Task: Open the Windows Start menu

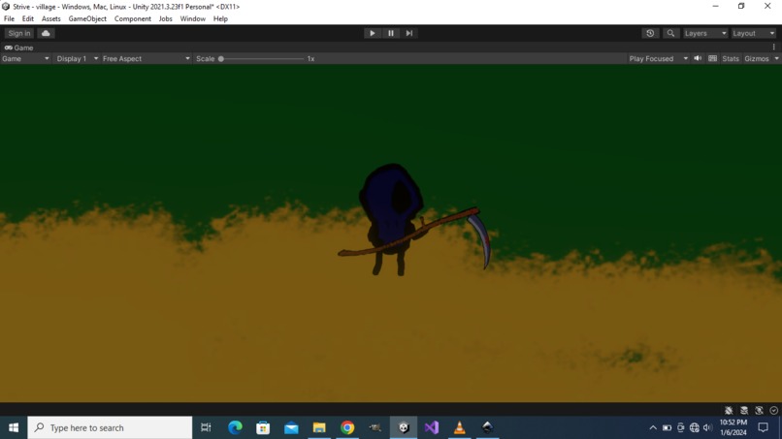Action: coord(14,427)
